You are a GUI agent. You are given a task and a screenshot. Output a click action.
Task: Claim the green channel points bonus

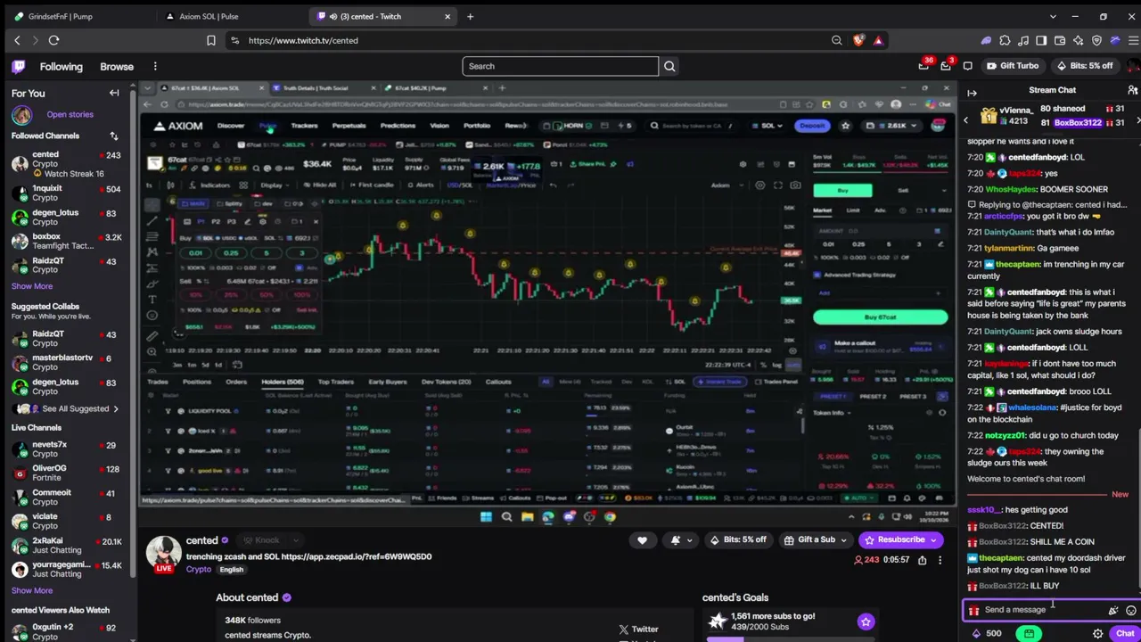coord(1030,634)
